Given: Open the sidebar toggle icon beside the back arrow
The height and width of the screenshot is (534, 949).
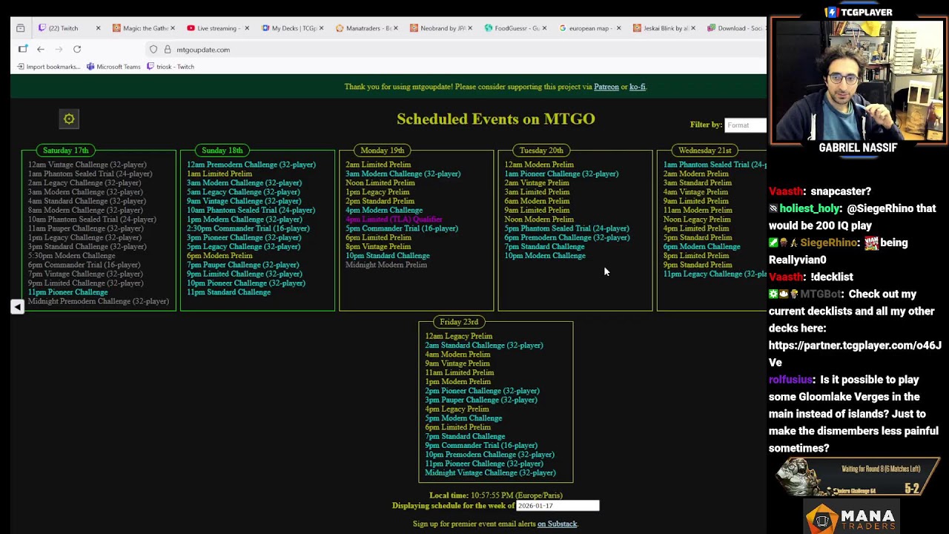Looking at the screenshot, I should point(23,50).
